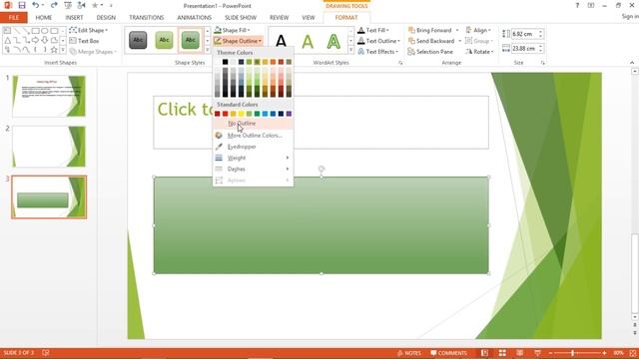Click the shape height field 6.92 cm
The image size is (639, 359).
(524, 34)
